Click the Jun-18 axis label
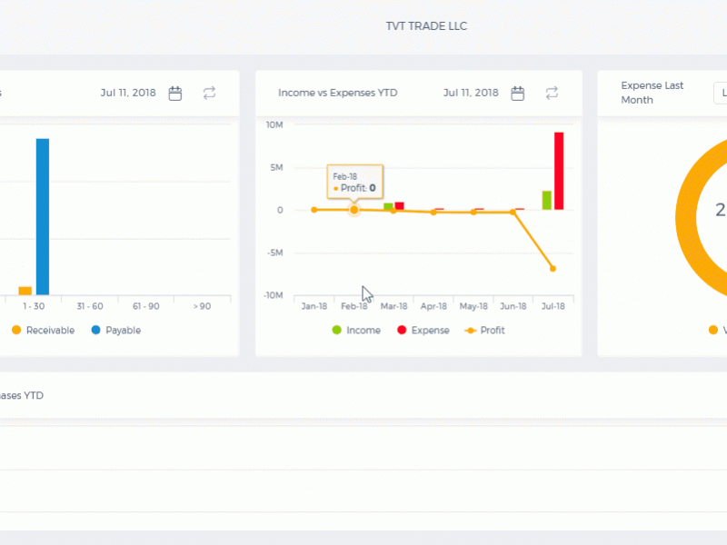 click(513, 306)
